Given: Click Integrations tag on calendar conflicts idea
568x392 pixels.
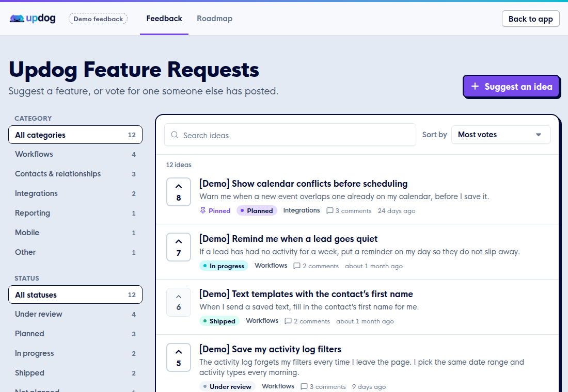Looking at the screenshot, I should (x=302, y=210).
